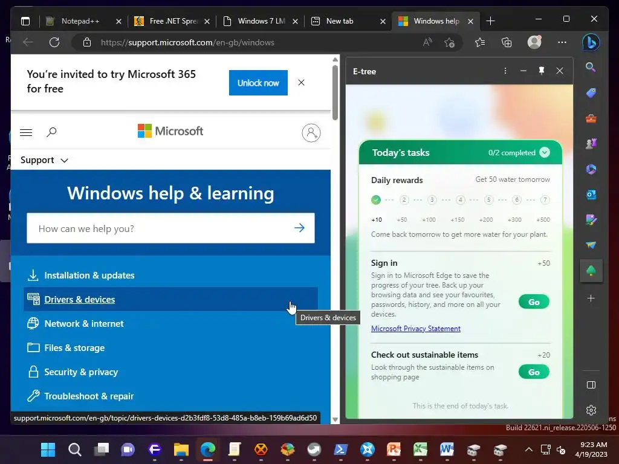Click the magnifier search icon on page
Screen dimensions: 619x464
pos(51,132)
